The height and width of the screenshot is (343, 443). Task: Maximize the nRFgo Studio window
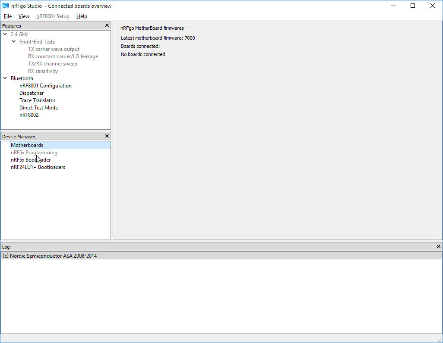[x=413, y=6]
